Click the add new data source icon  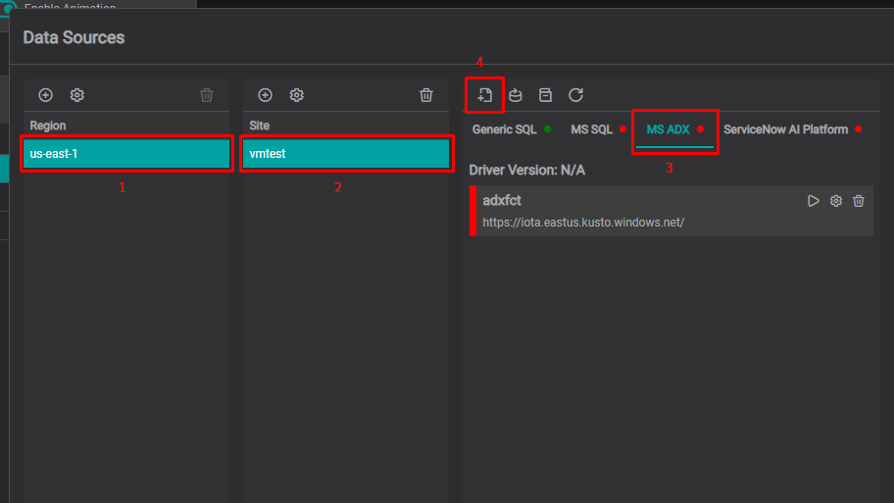click(485, 95)
